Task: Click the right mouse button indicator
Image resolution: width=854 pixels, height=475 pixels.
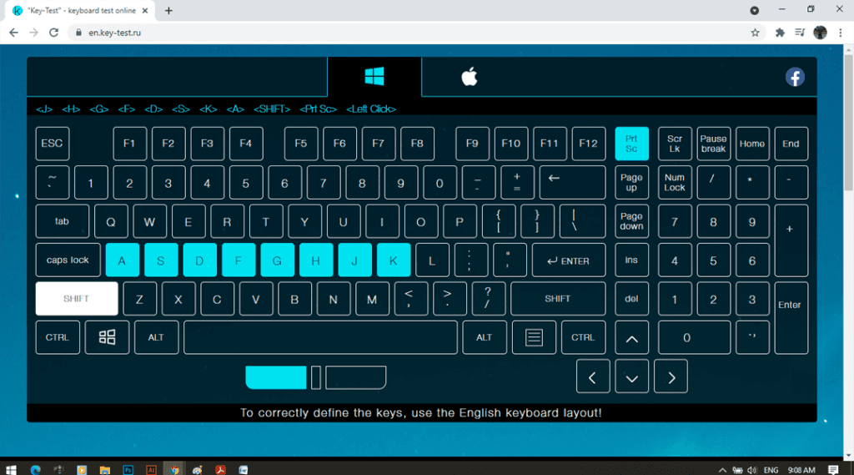Action: tap(355, 377)
